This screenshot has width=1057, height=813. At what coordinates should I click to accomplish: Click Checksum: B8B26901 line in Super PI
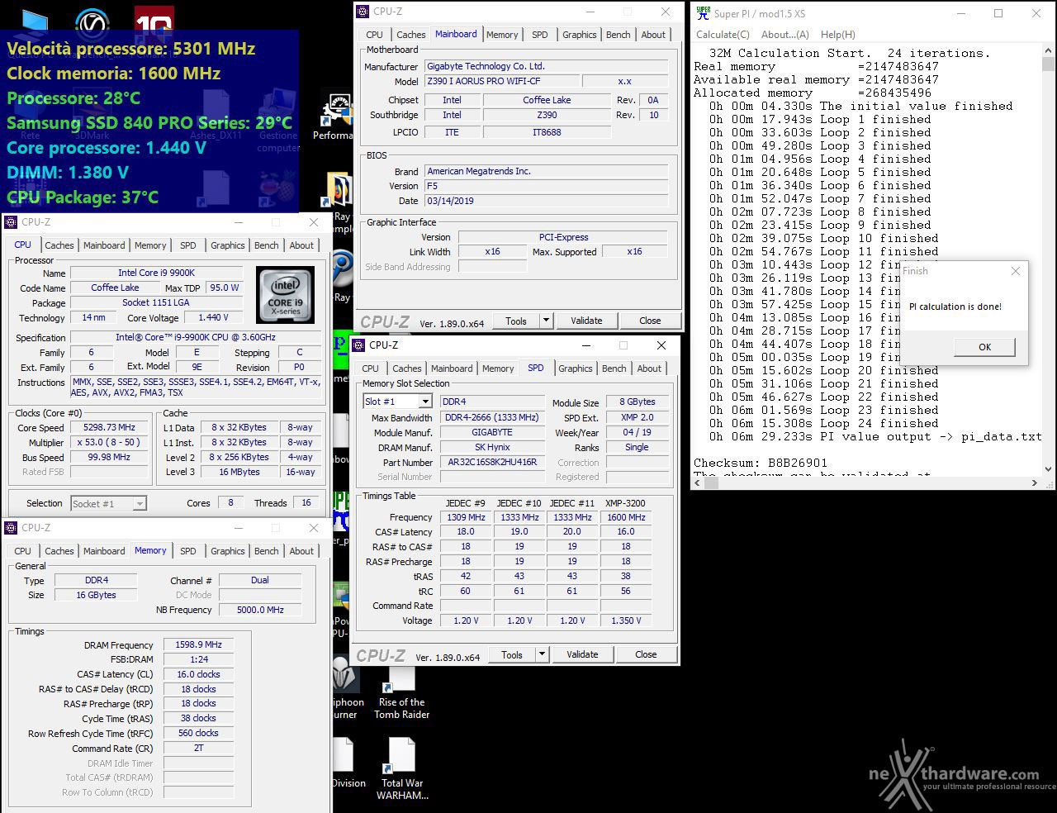pyautogui.click(x=760, y=463)
